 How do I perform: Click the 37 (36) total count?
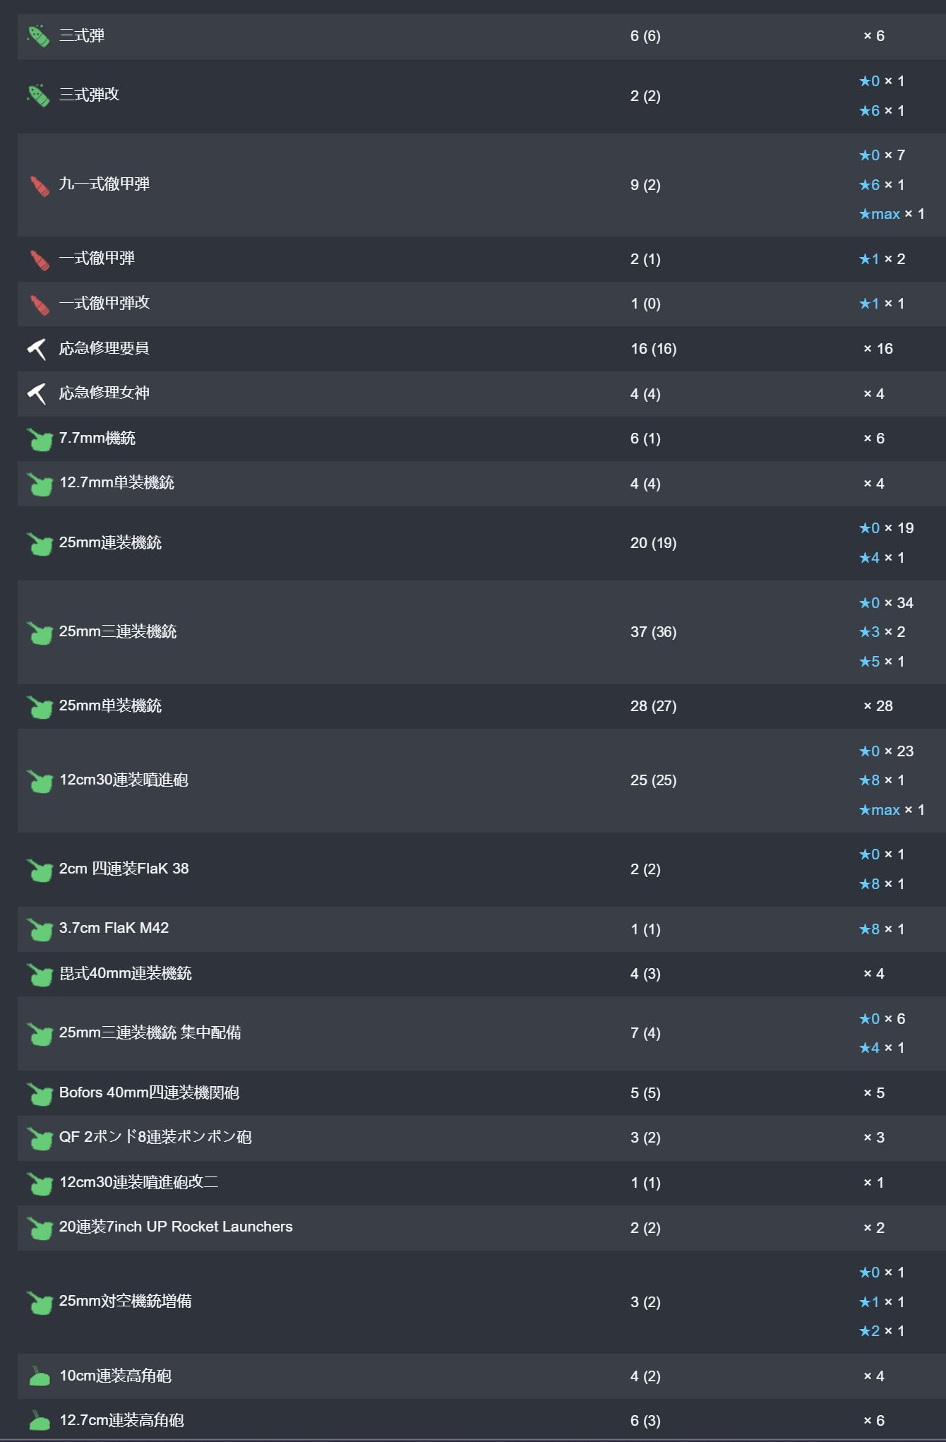[x=653, y=632]
